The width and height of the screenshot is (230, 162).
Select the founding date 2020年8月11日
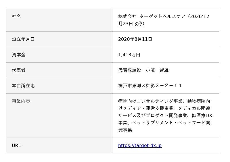pos(135,39)
